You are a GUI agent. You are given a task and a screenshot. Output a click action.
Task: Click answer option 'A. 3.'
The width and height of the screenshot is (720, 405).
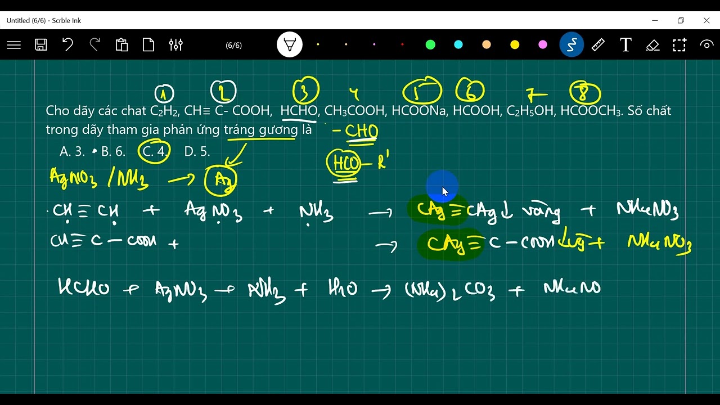pyautogui.click(x=72, y=151)
